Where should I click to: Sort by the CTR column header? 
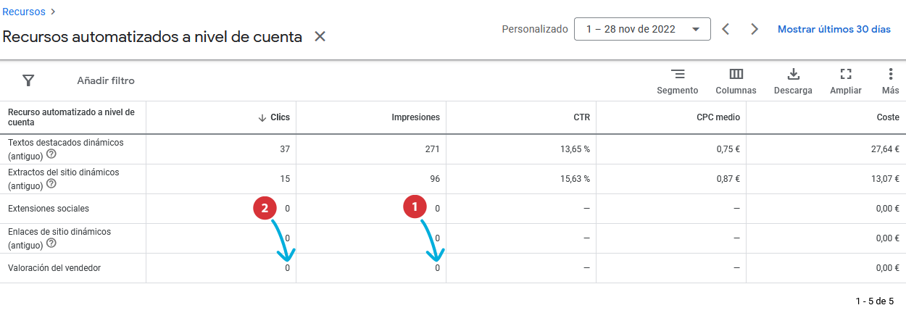tap(581, 117)
